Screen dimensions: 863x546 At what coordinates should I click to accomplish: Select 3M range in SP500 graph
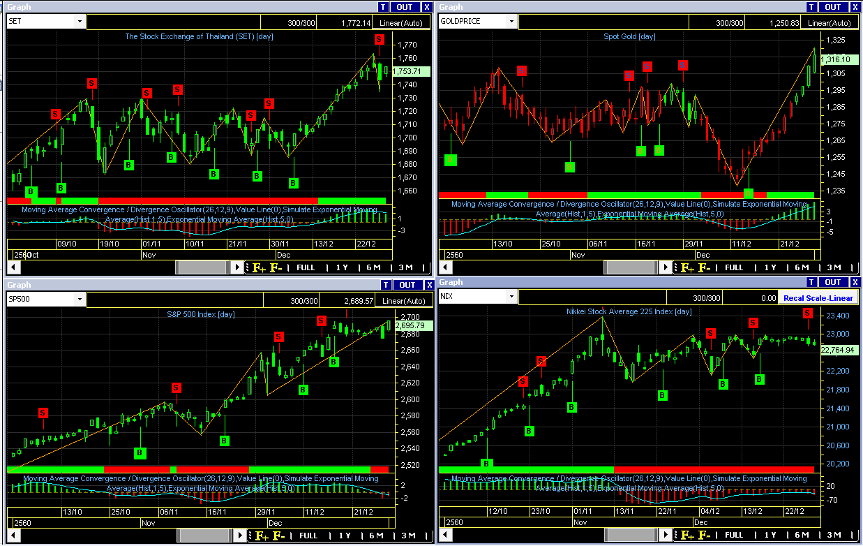tap(408, 536)
